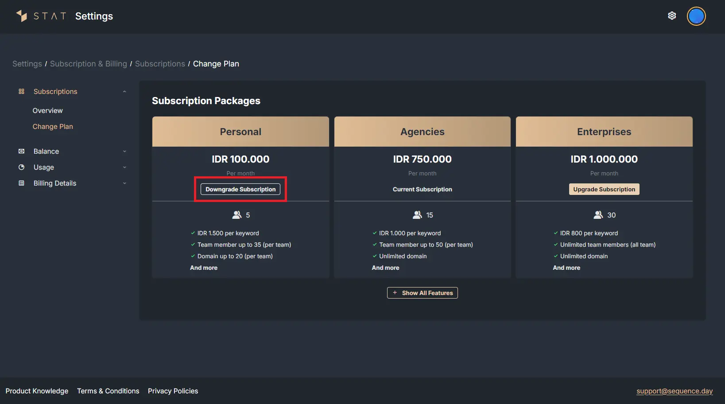This screenshot has height=404, width=725.
Task: Click the IDR 750.000 price
Action: 423,159
